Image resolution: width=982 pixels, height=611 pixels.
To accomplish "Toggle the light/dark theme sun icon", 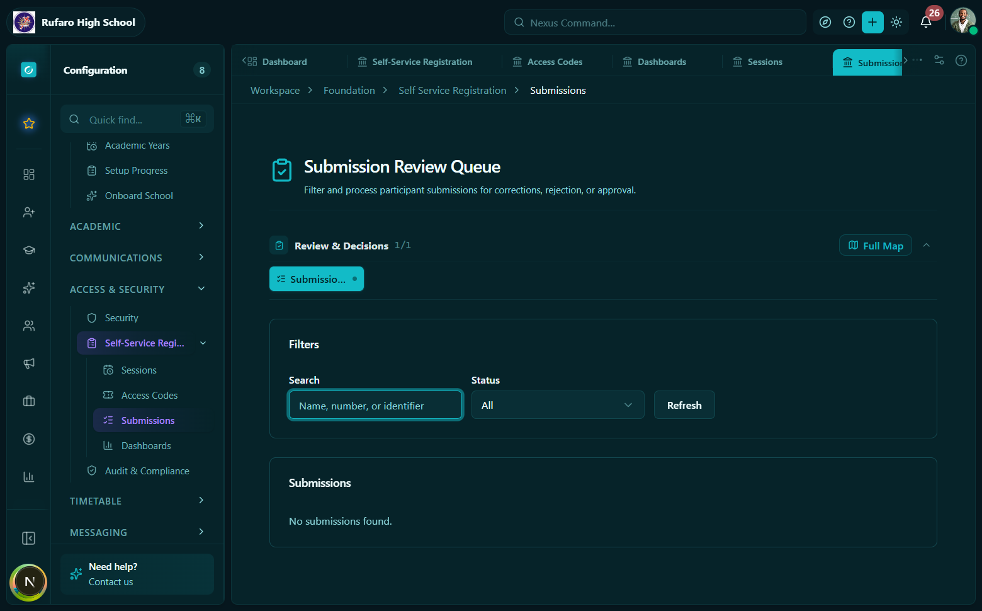I will point(896,23).
